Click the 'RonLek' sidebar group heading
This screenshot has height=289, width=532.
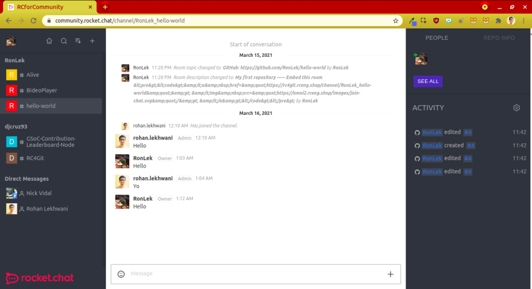(15, 60)
